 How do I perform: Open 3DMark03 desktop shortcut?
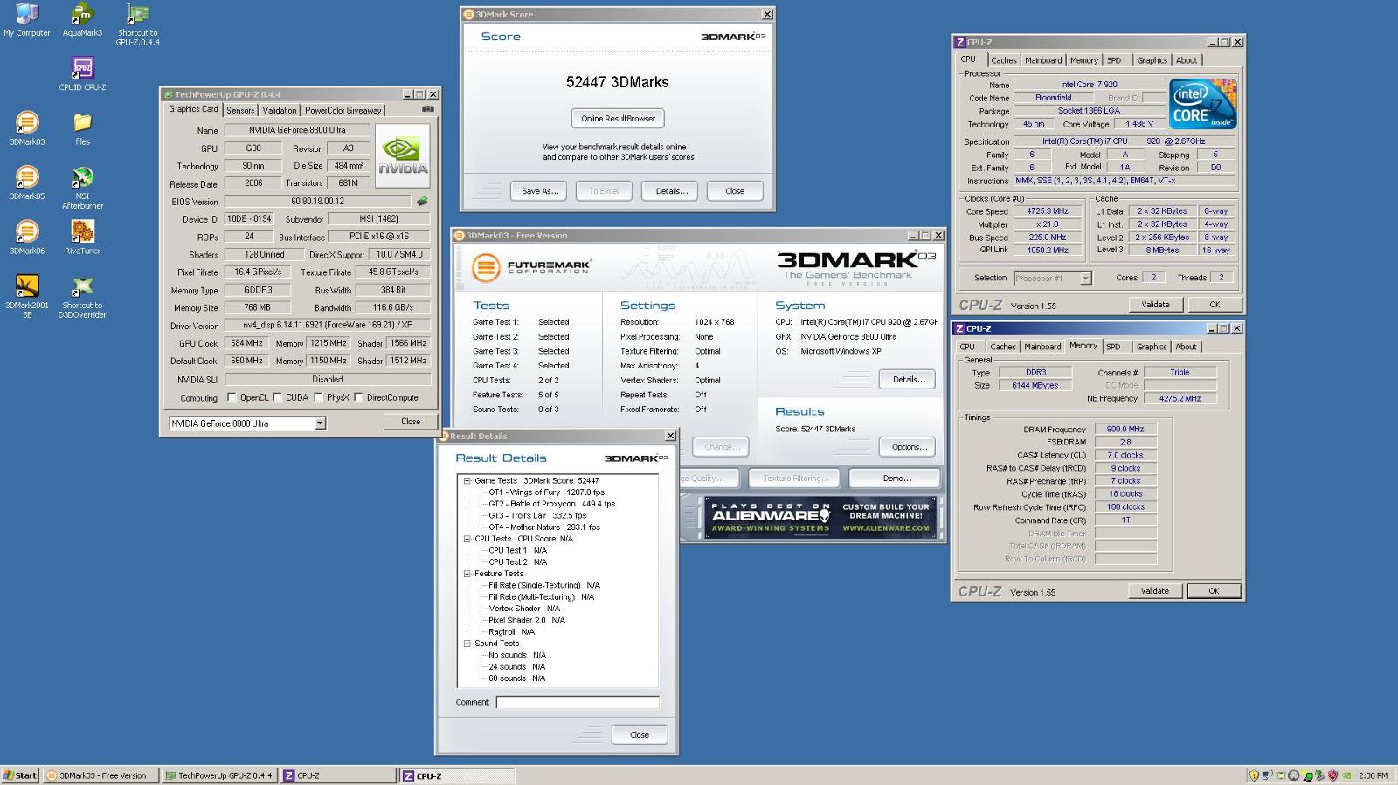[x=27, y=128]
